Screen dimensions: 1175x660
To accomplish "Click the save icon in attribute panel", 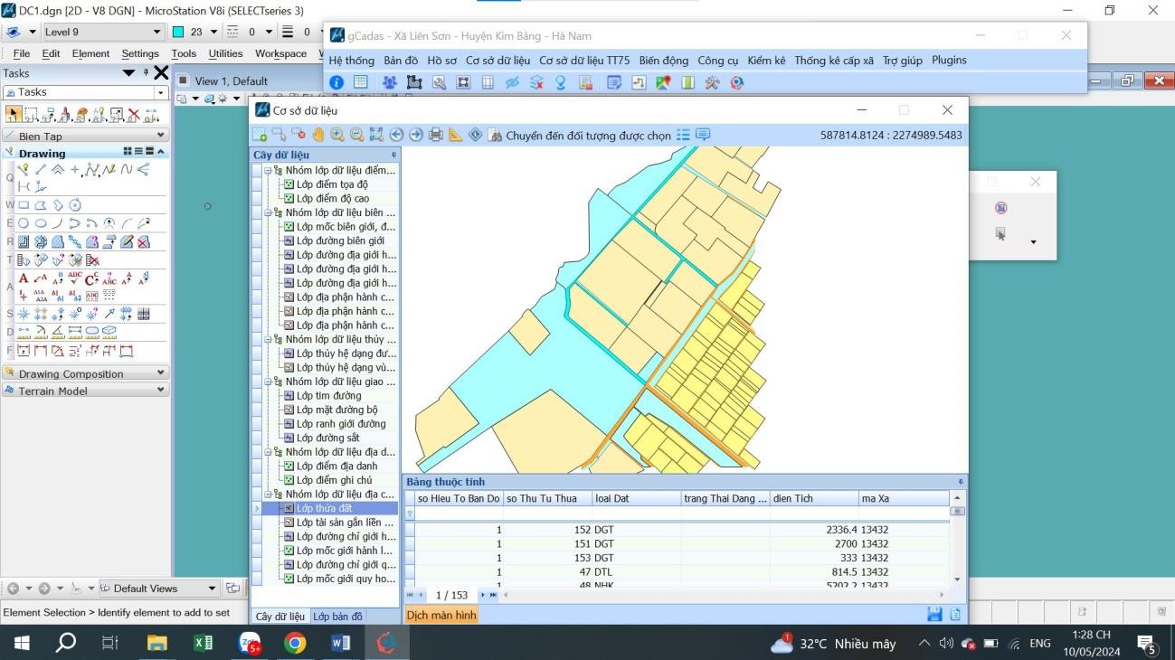I will pyautogui.click(x=934, y=615).
